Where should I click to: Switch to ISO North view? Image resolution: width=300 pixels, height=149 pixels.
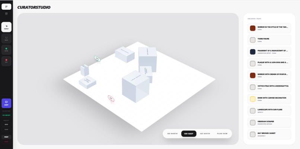point(172,134)
